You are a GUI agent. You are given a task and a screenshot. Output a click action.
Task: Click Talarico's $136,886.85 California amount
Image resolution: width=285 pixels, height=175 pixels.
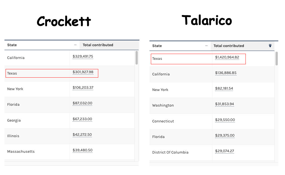click(x=226, y=73)
